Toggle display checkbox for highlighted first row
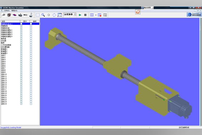The width and height of the screenshot is (202, 135). 21,24
